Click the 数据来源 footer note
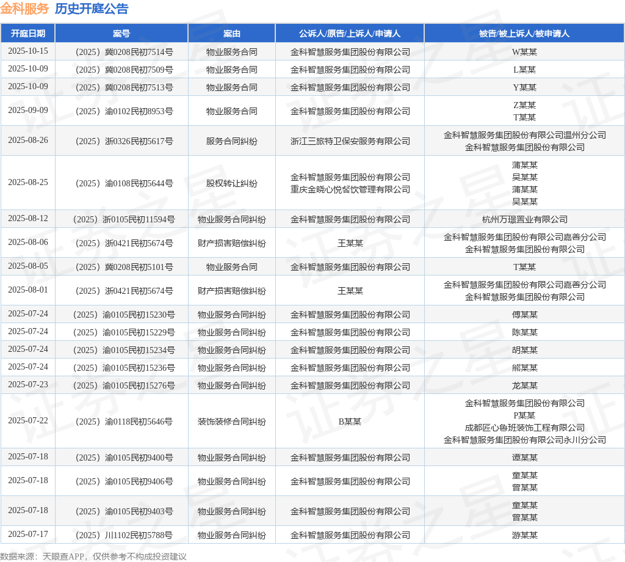The width and height of the screenshot is (625, 562). click(x=93, y=556)
